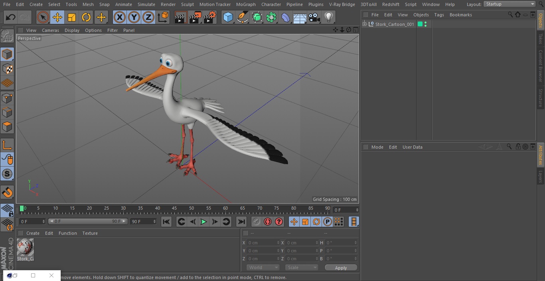
Task: Switch to Model mode
Action: (7, 54)
